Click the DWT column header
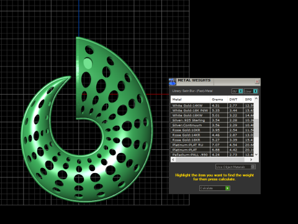 point(235,100)
